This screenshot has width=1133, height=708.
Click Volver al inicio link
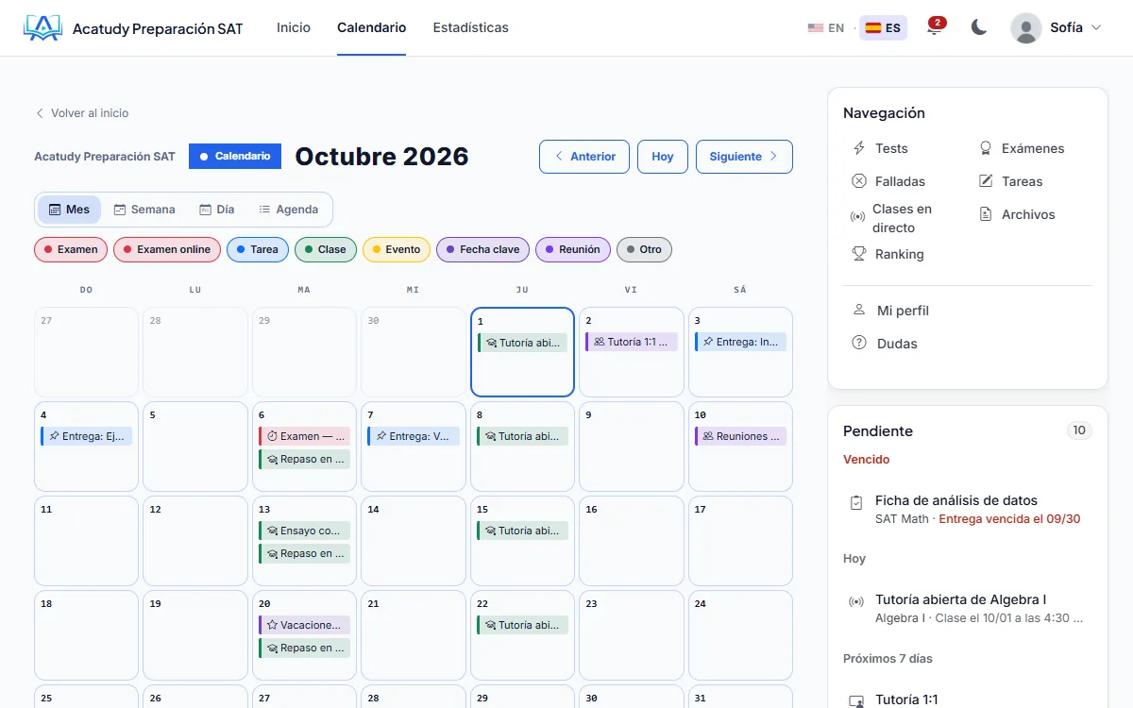82,113
